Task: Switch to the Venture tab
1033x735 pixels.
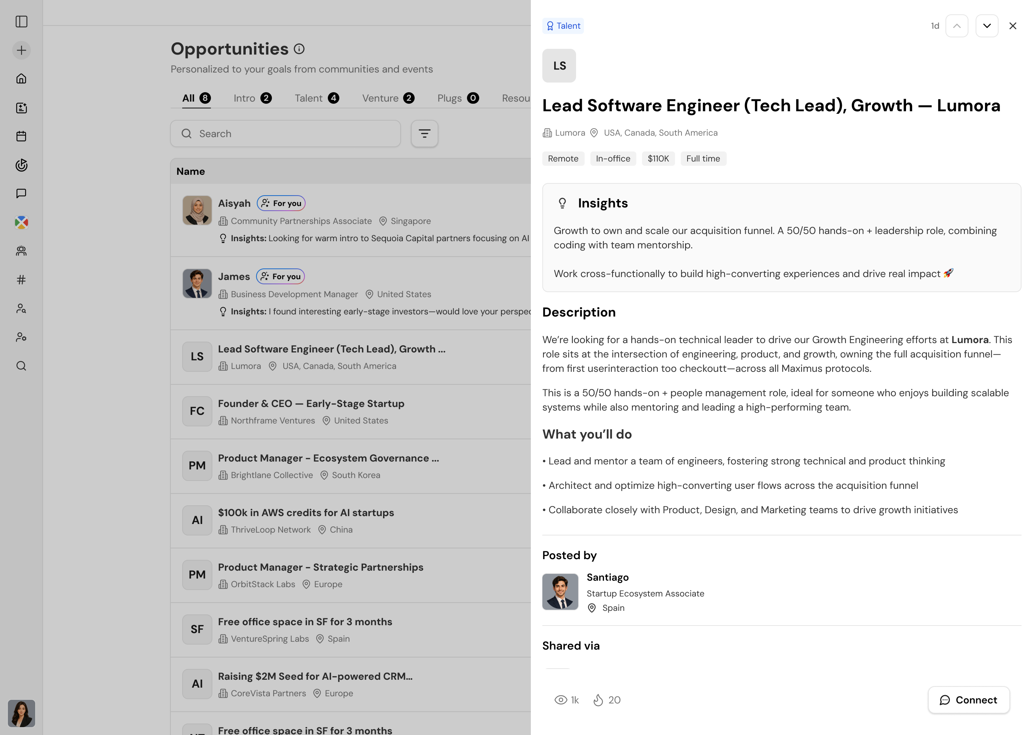Action: click(388, 98)
